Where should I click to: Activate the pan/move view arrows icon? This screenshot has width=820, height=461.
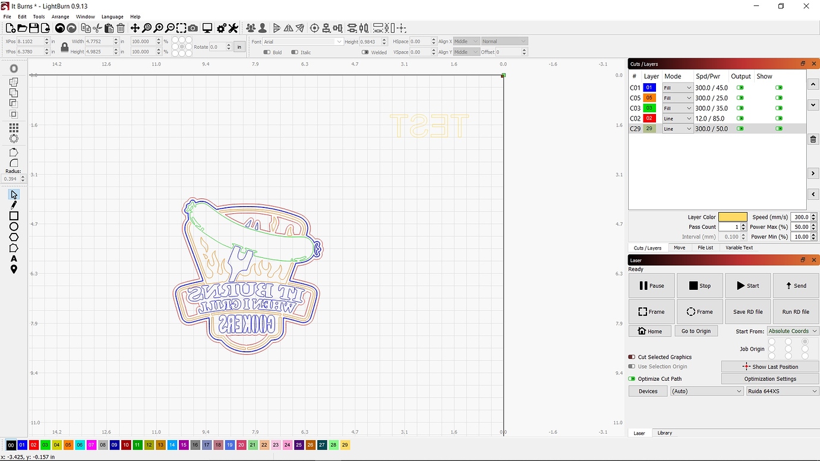135,28
